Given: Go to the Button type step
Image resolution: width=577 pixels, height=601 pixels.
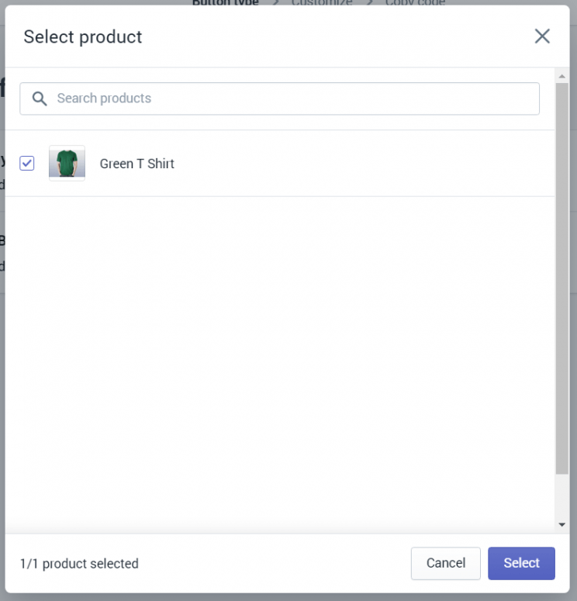Looking at the screenshot, I should (x=226, y=2).
